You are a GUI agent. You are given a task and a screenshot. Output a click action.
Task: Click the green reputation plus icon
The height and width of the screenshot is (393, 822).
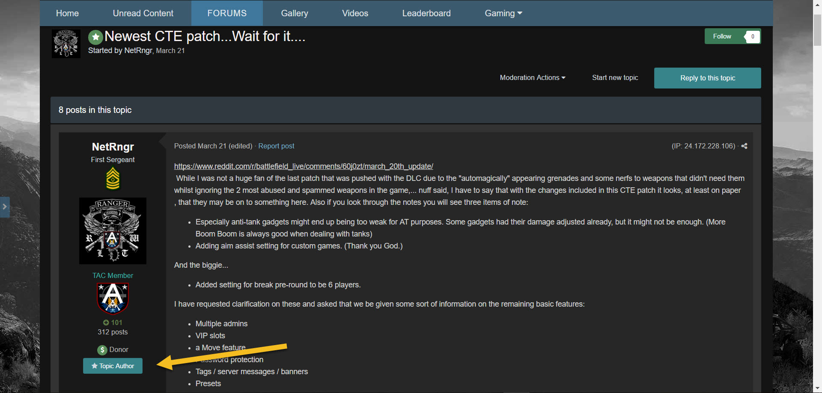pos(106,322)
